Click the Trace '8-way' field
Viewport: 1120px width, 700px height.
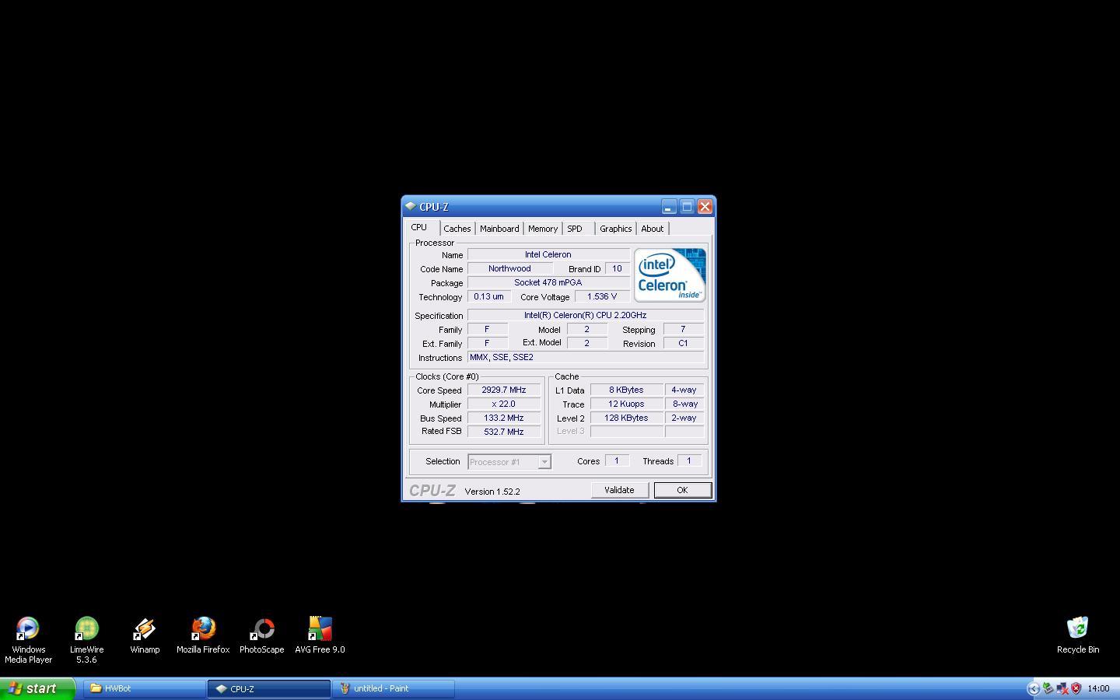click(684, 404)
